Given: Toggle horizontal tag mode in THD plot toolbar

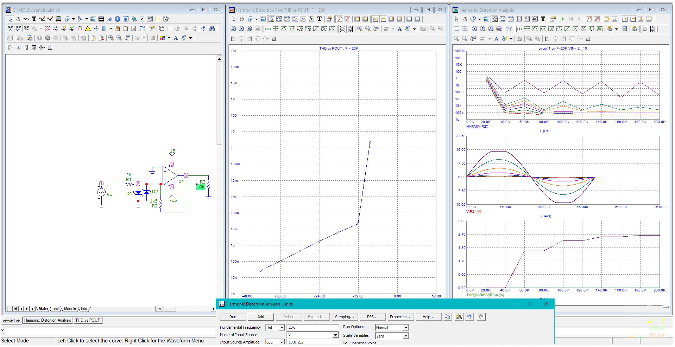Looking at the screenshot, I should click(287, 19).
